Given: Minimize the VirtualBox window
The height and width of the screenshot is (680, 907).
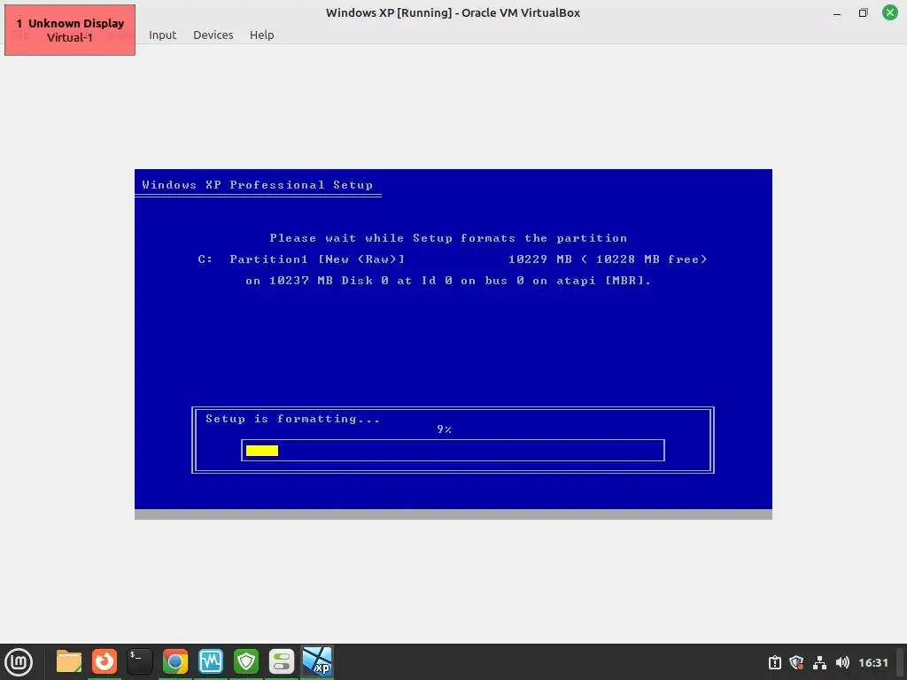Looking at the screenshot, I should click(836, 12).
